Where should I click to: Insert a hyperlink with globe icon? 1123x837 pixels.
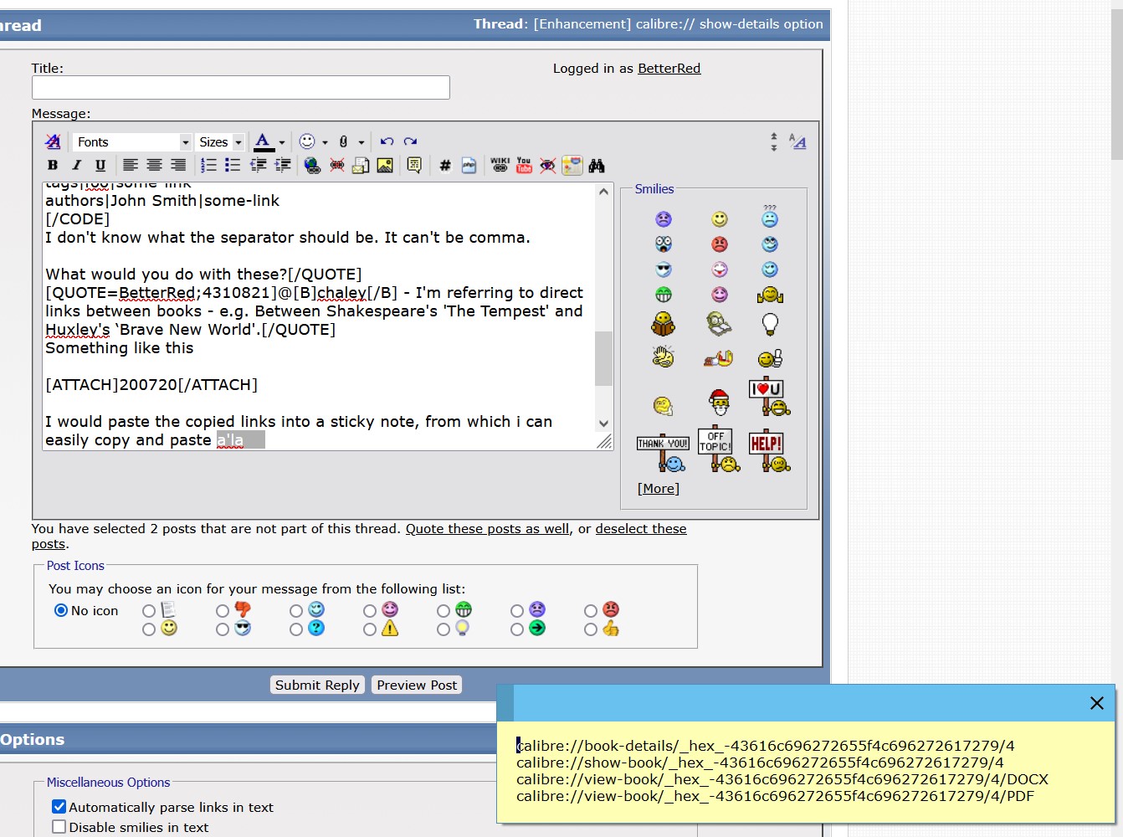(312, 166)
